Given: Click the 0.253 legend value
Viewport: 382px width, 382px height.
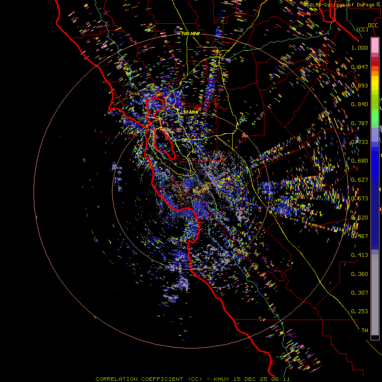Looking at the screenshot, I should click(x=360, y=312).
